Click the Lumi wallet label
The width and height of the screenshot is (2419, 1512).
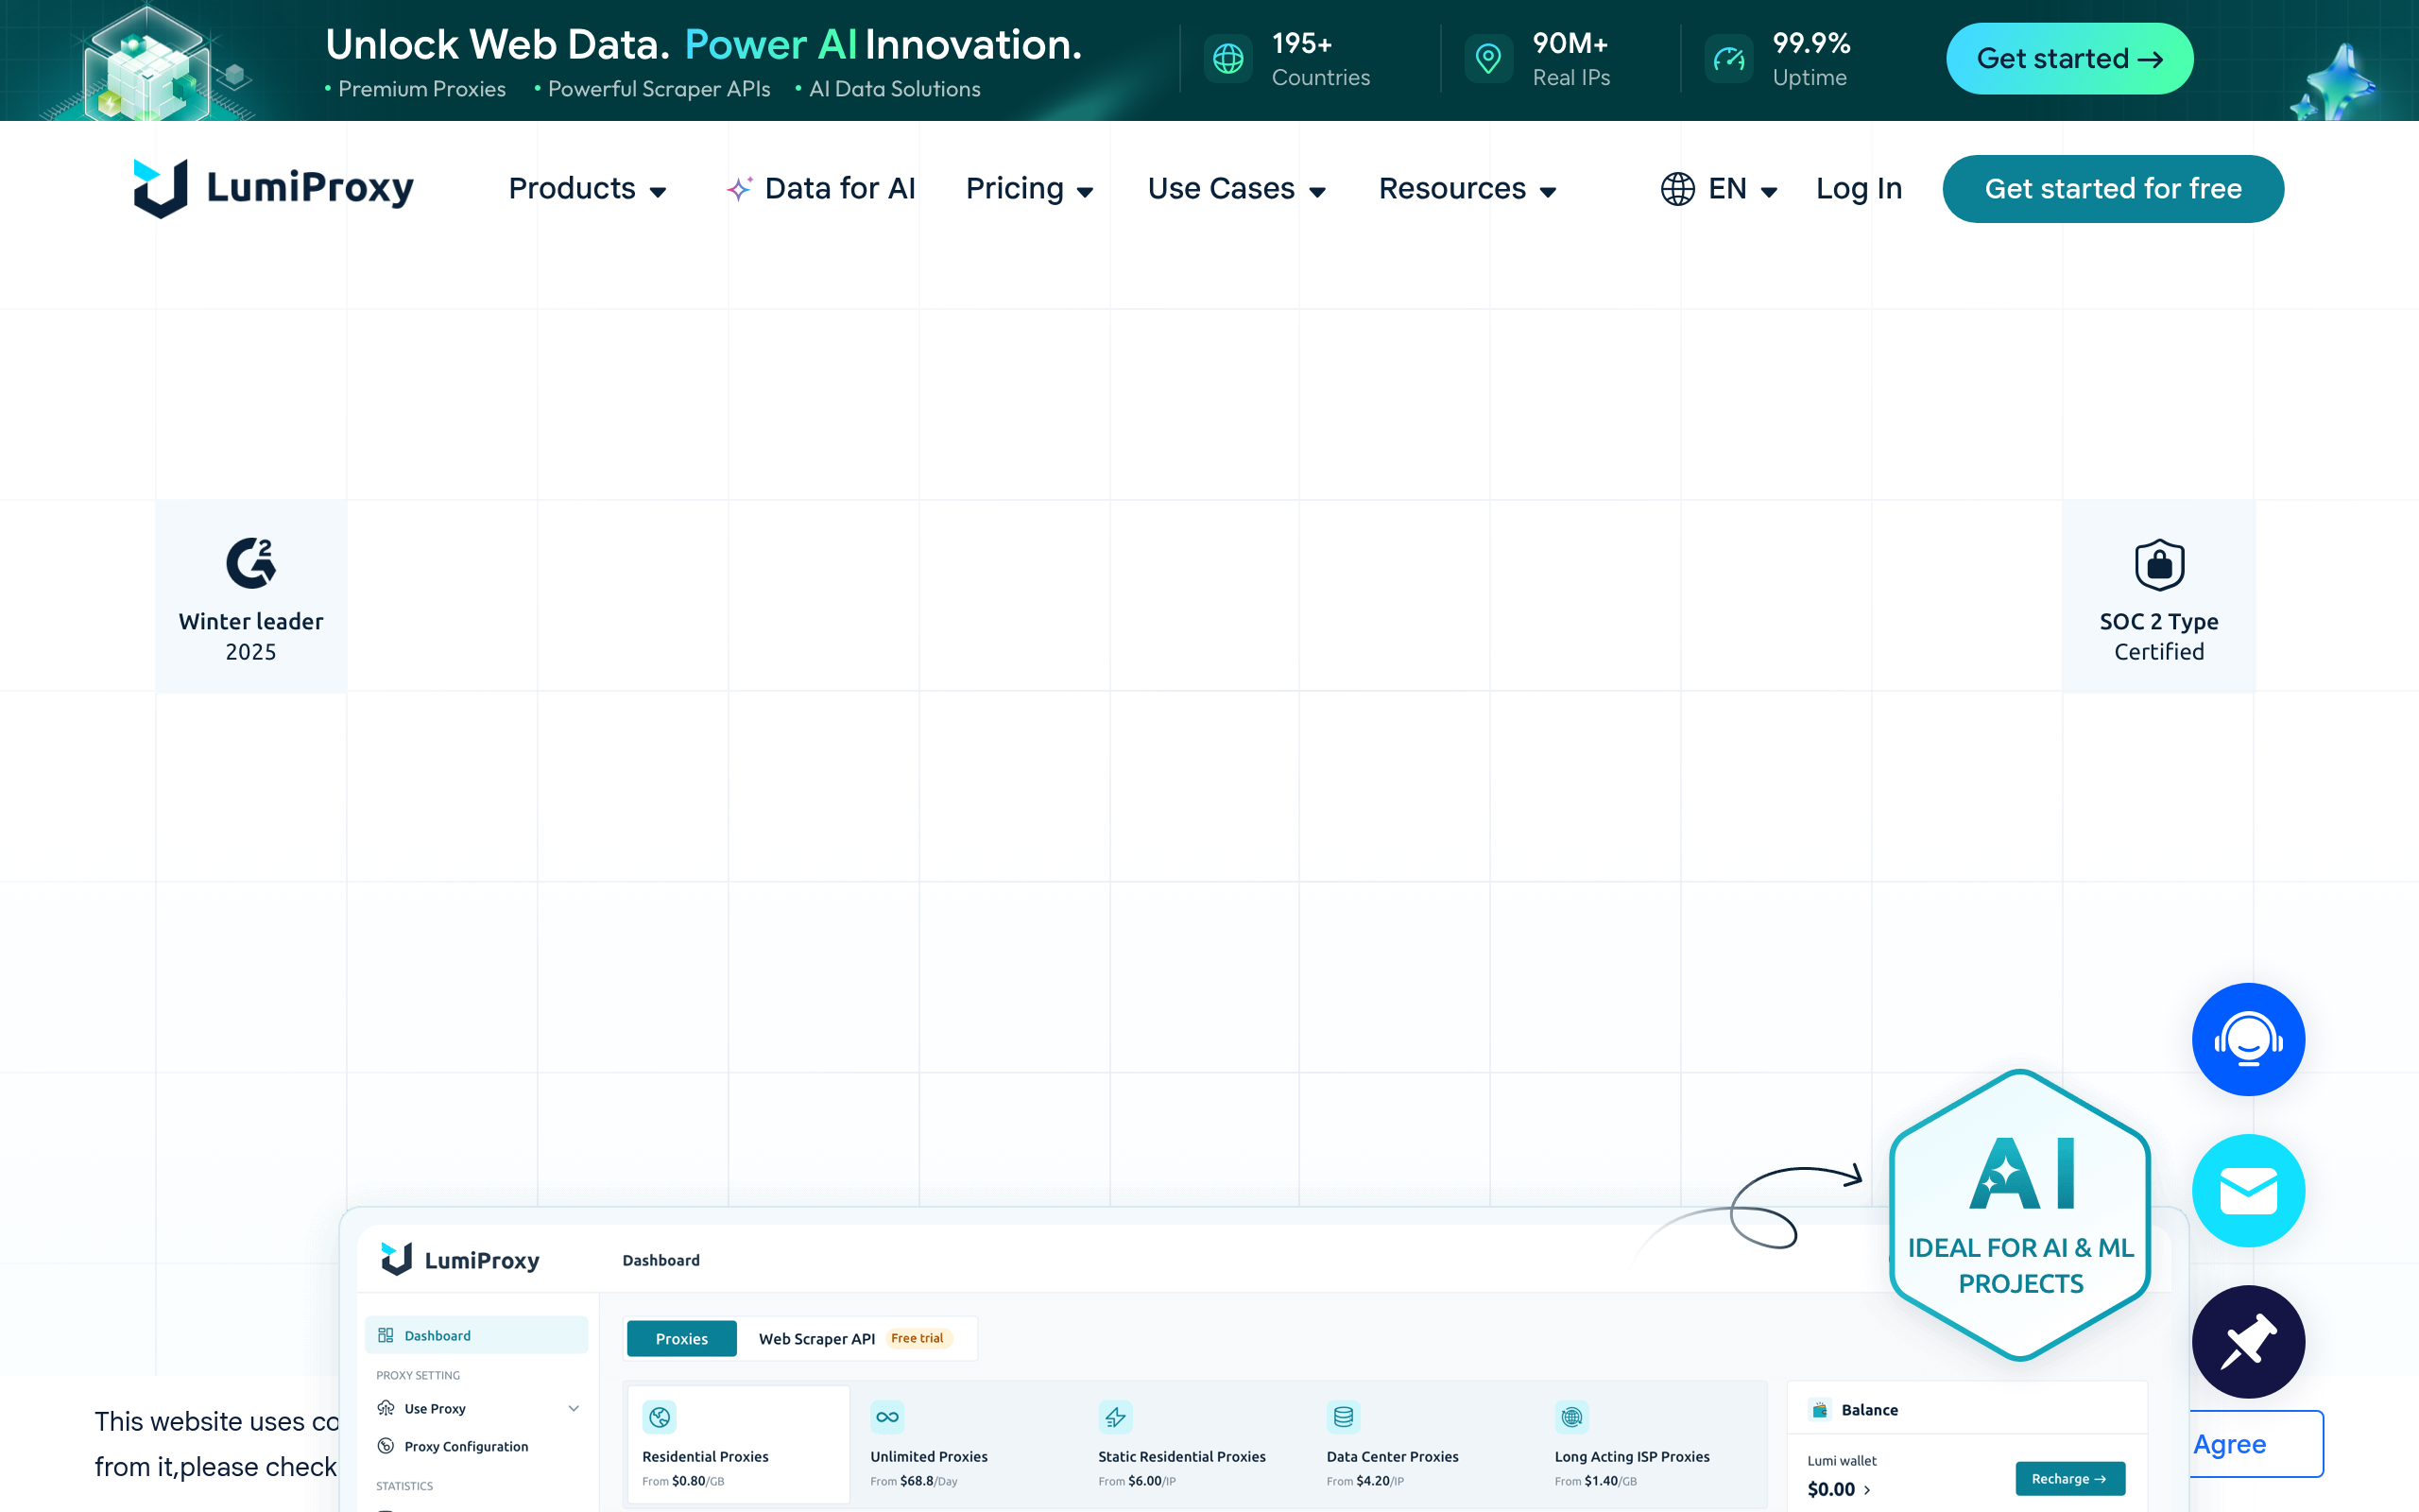coord(1842,1460)
